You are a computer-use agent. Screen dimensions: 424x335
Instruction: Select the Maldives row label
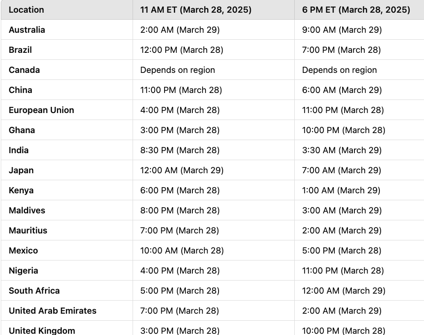(27, 210)
